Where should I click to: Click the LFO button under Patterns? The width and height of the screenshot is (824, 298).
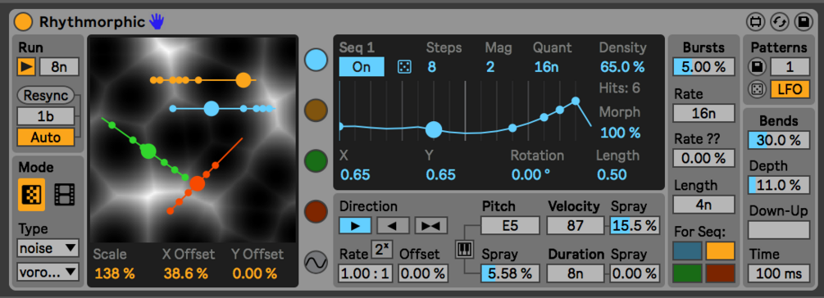[790, 90]
